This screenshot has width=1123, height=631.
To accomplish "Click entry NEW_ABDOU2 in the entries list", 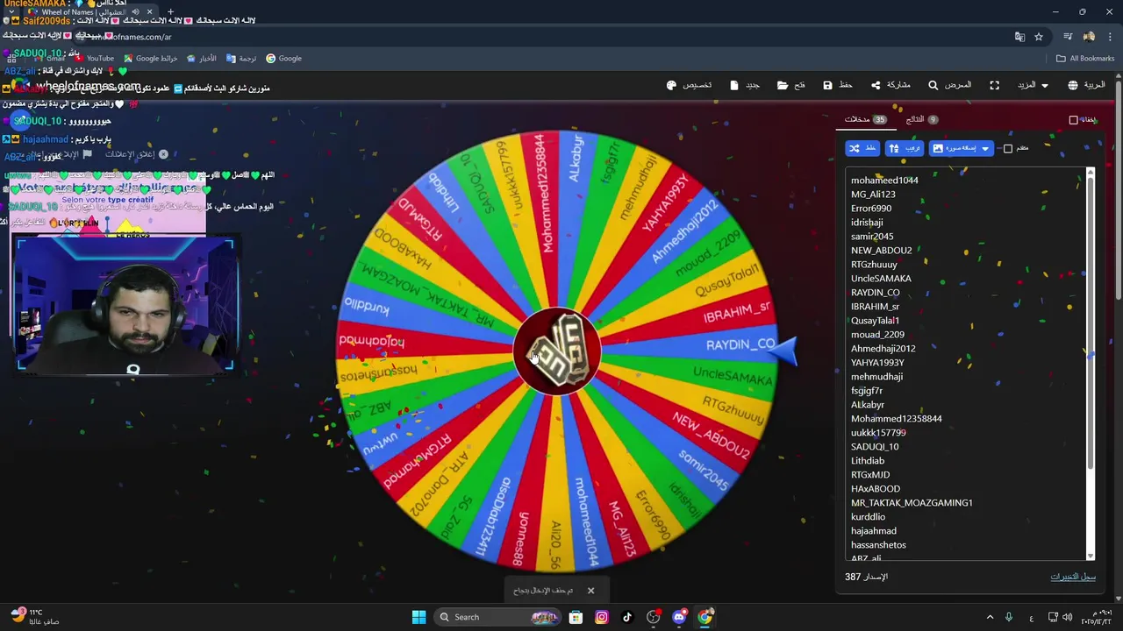I will (x=882, y=251).
